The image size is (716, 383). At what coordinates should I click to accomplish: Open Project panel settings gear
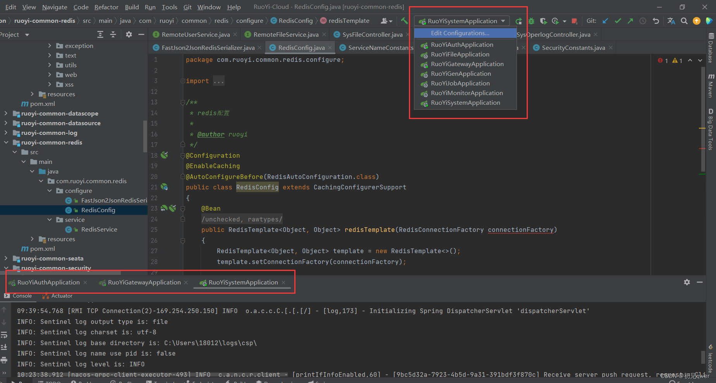129,34
